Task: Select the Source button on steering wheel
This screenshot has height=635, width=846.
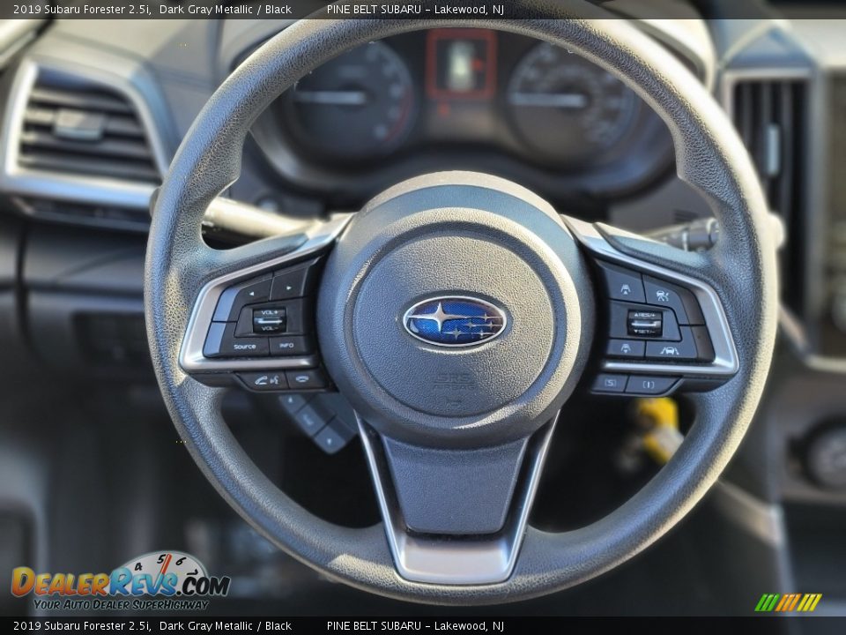Action: (x=244, y=347)
